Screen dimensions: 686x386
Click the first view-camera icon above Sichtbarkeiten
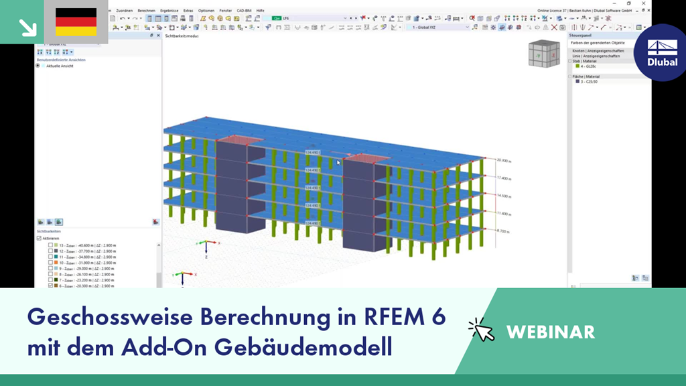point(41,222)
